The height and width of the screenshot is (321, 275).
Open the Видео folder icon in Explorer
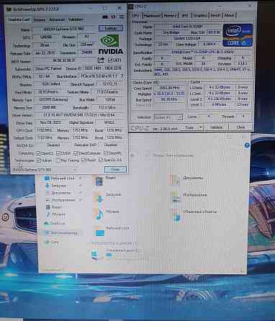coord(99,181)
